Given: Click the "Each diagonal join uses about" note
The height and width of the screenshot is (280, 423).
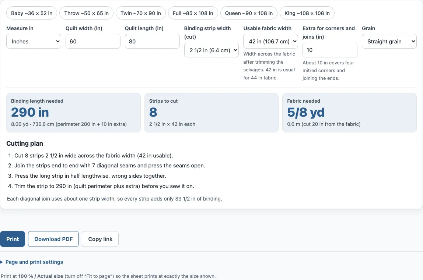Looking at the screenshot, I should [114, 199].
